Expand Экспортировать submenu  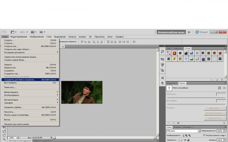30,95
